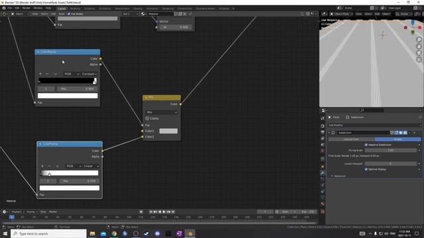This screenshot has width=424, height=238.
Task: Open the View Layer properties tab icon
Action: tap(323, 138)
